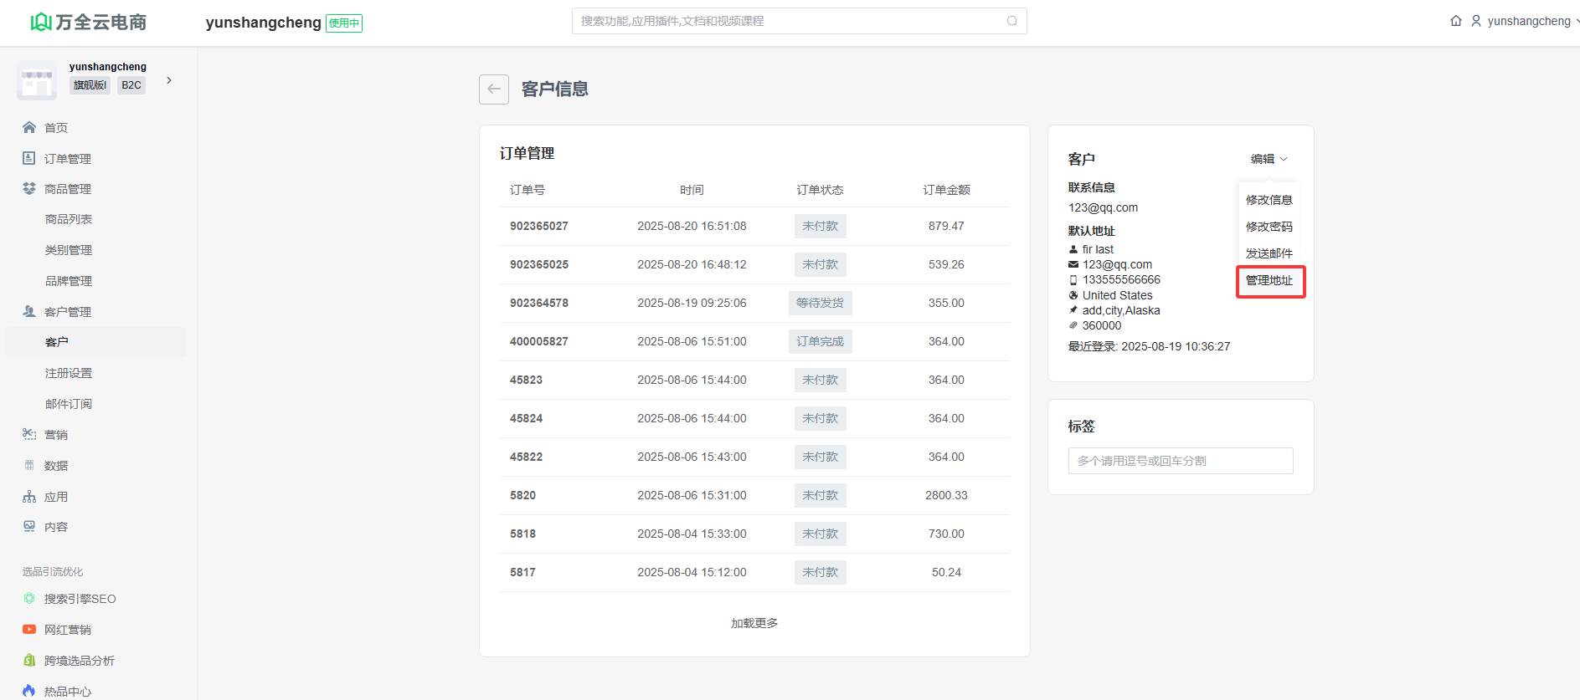This screenshot has height=700, width=1580.
Task: Click the 跨境选品分析 sidebar icon
Action: coord(29,661)
